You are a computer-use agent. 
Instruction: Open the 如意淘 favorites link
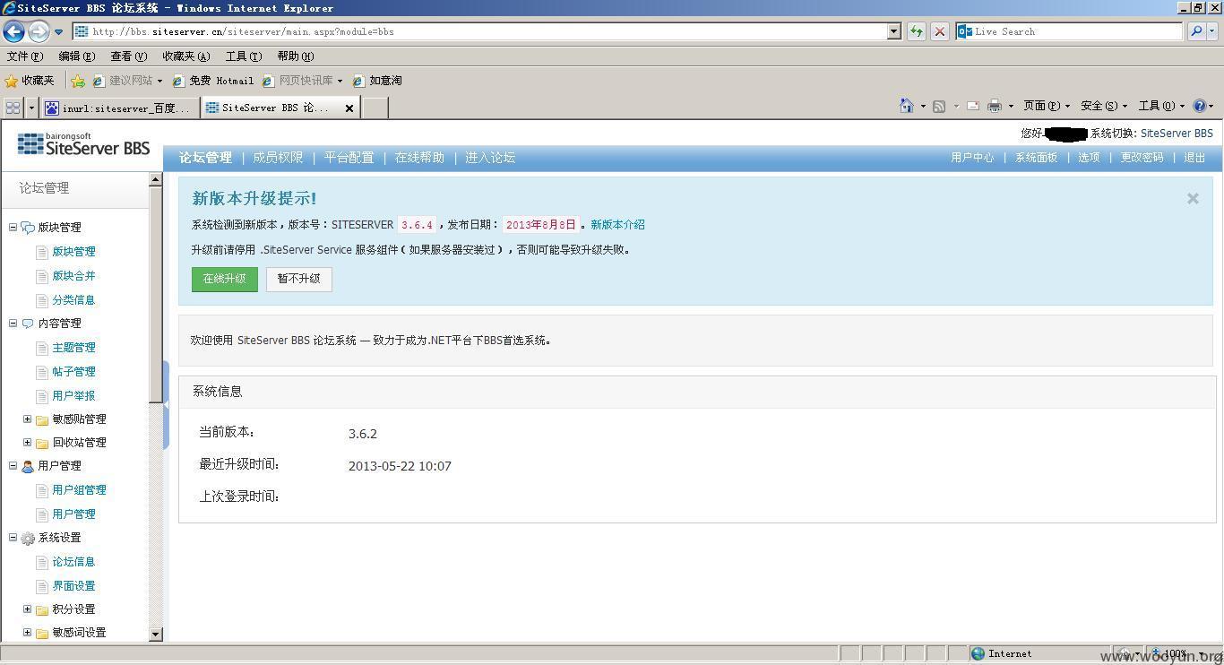click(x=377, y=81)
